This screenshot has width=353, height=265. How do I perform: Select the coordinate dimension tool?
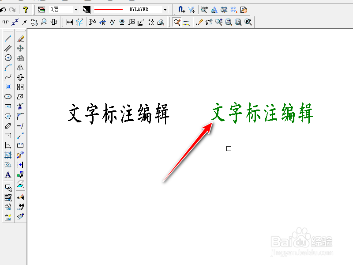80,22
